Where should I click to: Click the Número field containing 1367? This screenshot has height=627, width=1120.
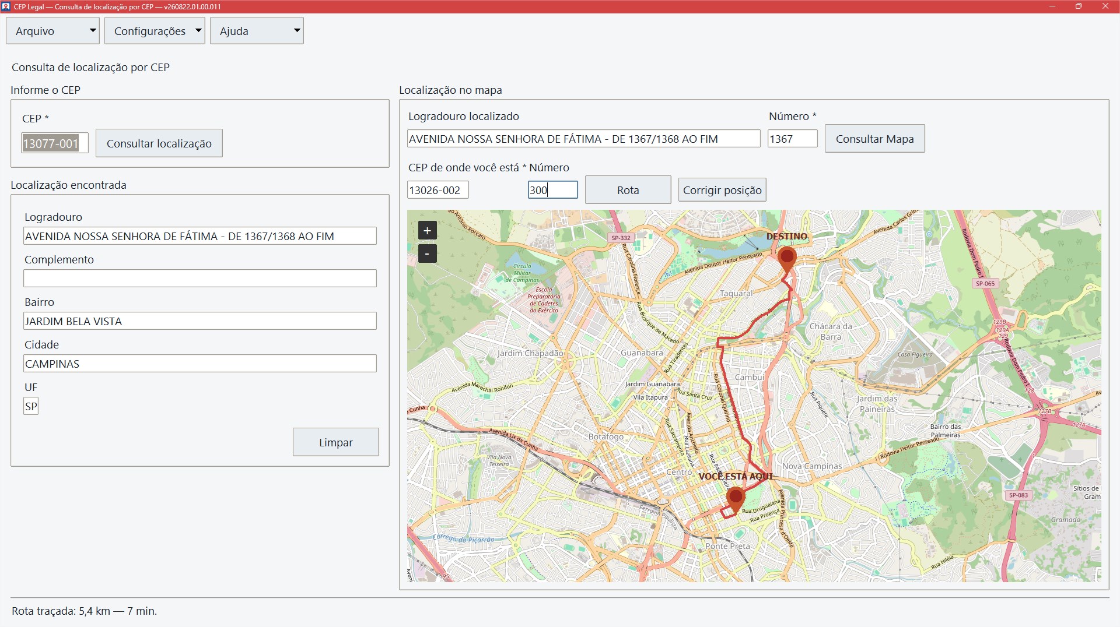pos(792,139)
